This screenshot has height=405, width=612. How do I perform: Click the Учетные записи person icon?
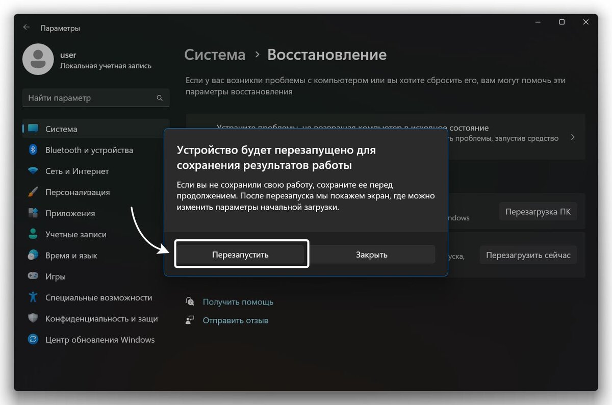click(x=33, y=235)
